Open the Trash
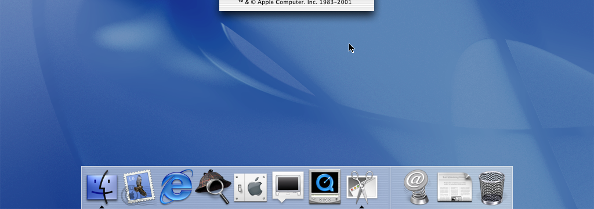The image size is (594, 209). [492, 188]
